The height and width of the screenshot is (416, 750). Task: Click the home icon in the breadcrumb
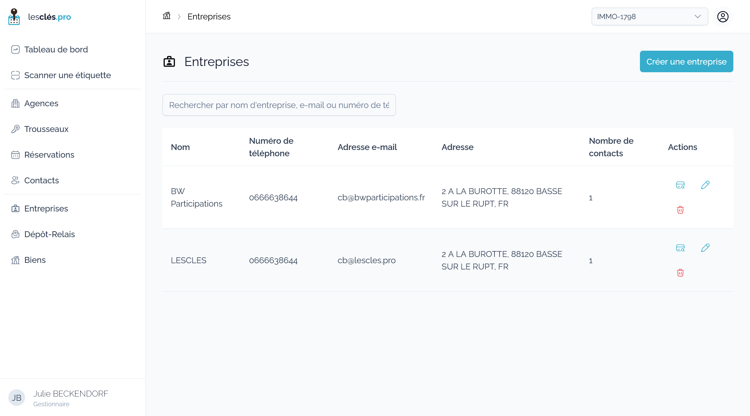pos(167,16)
